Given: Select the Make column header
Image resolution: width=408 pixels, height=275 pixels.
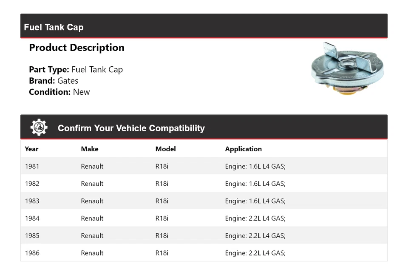Looking at the screenshot, I should (x=90, y=149).
